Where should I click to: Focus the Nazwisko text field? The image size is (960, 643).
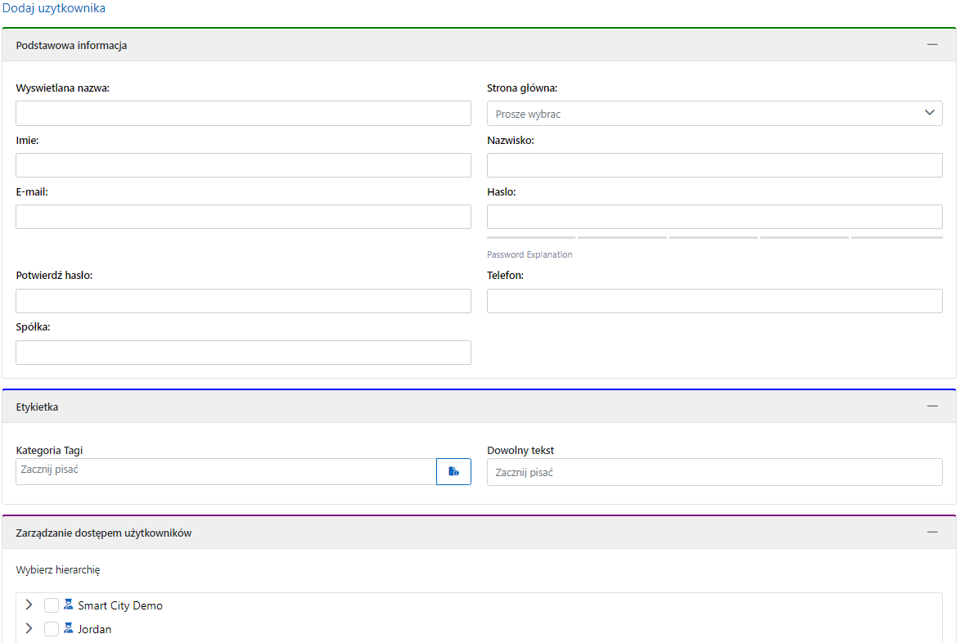(x=714, y=165)
